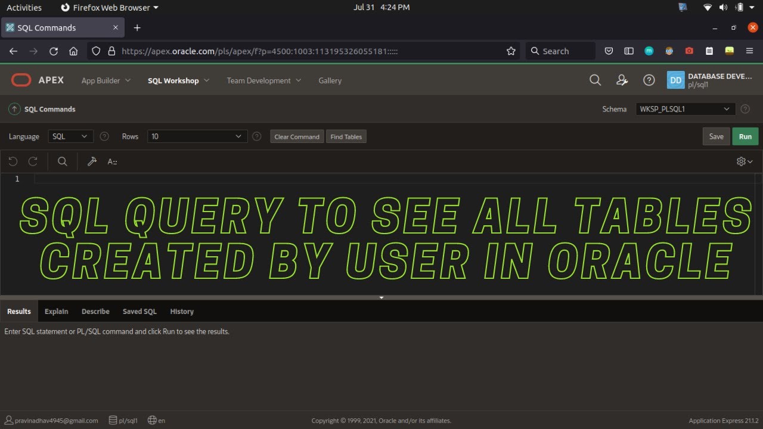Click the up-arrow icon beside SQL Commands
This screenshot has width=763, height=429.
(x=14, y=109)
